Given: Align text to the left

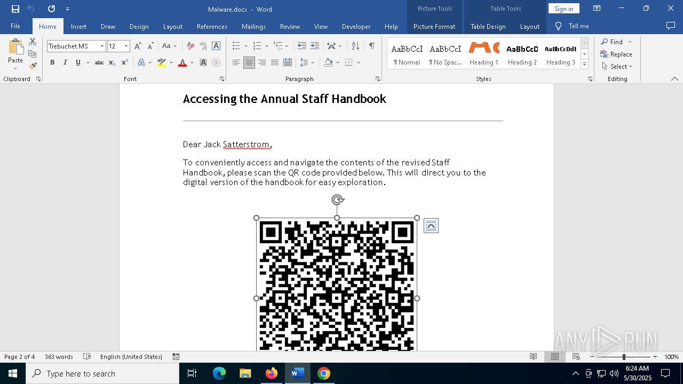Looking at the screenshot, I should pos(236,62).
